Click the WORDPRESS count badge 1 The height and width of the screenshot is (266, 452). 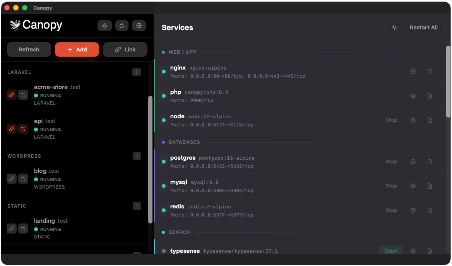(x=137, y=156)
